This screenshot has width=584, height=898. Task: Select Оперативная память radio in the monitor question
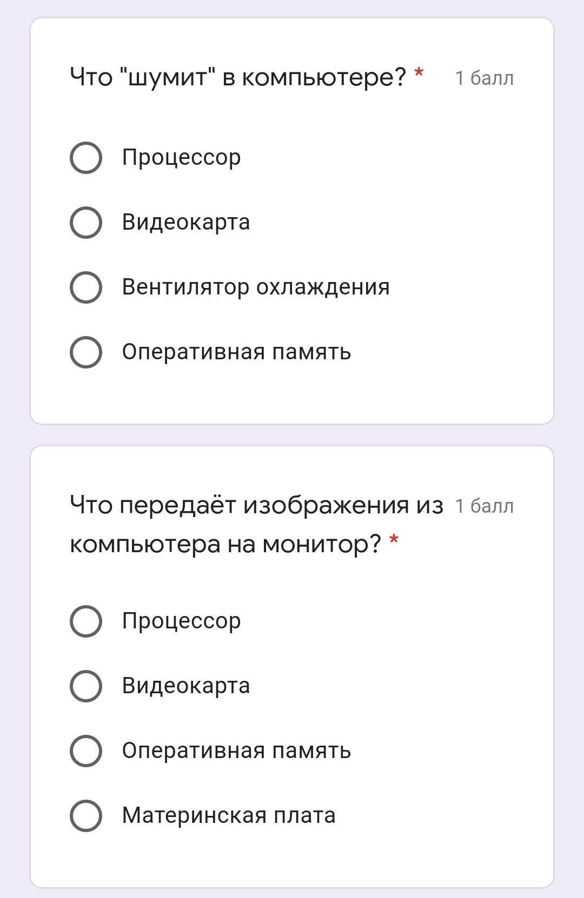tap(86, 750)
